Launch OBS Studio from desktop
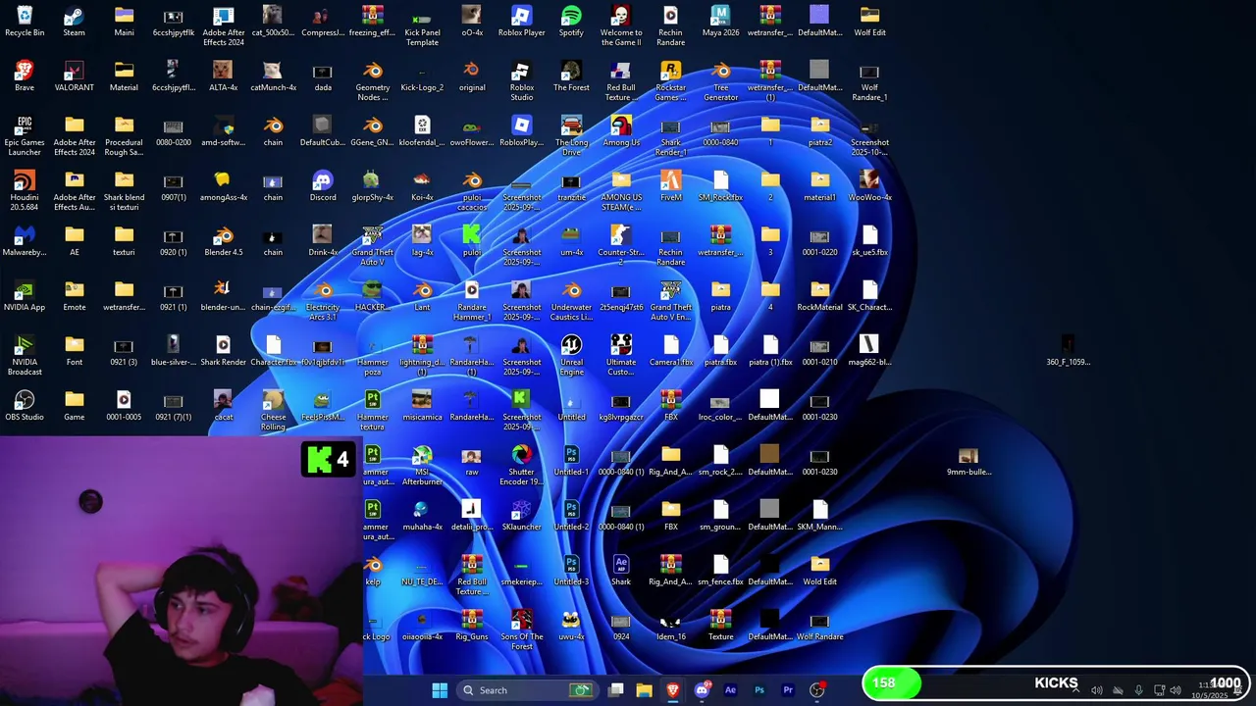 pos(25,406)
